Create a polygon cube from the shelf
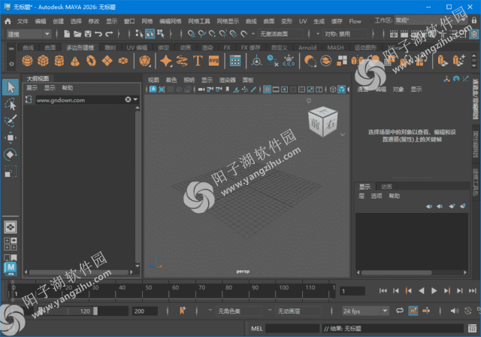This screenshot has width=481, height=337. coord(43,60)
